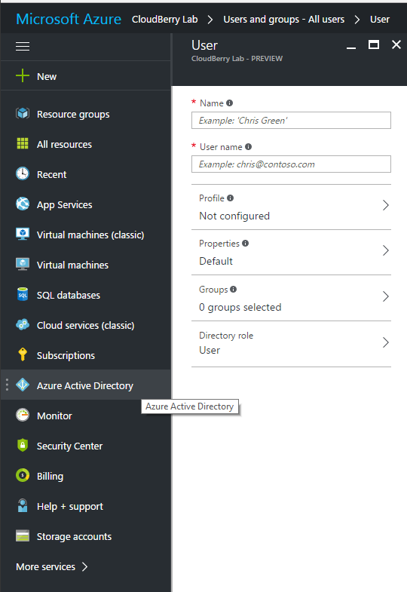Click the Billing circle icon
Image resolution: width=407 pixels, height=592 pixels.
(23, 475)
